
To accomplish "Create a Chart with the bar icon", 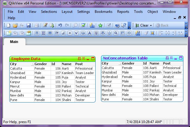I will click(x=63, y=33).
